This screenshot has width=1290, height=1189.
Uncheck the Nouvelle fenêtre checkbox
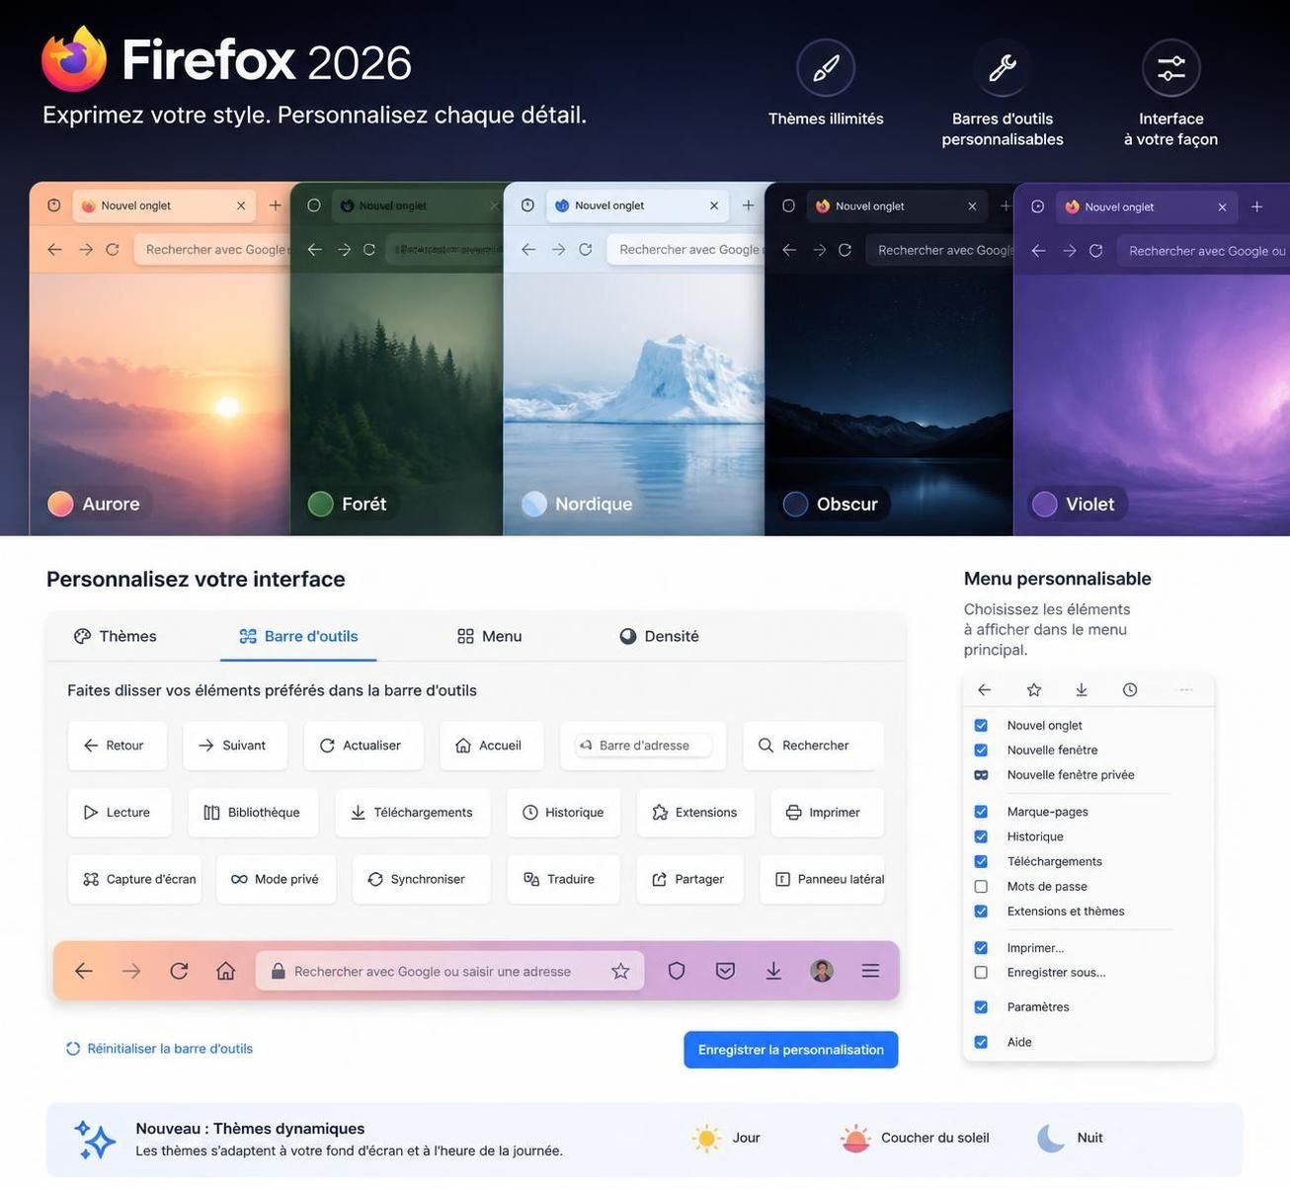(x=981, y=750)
